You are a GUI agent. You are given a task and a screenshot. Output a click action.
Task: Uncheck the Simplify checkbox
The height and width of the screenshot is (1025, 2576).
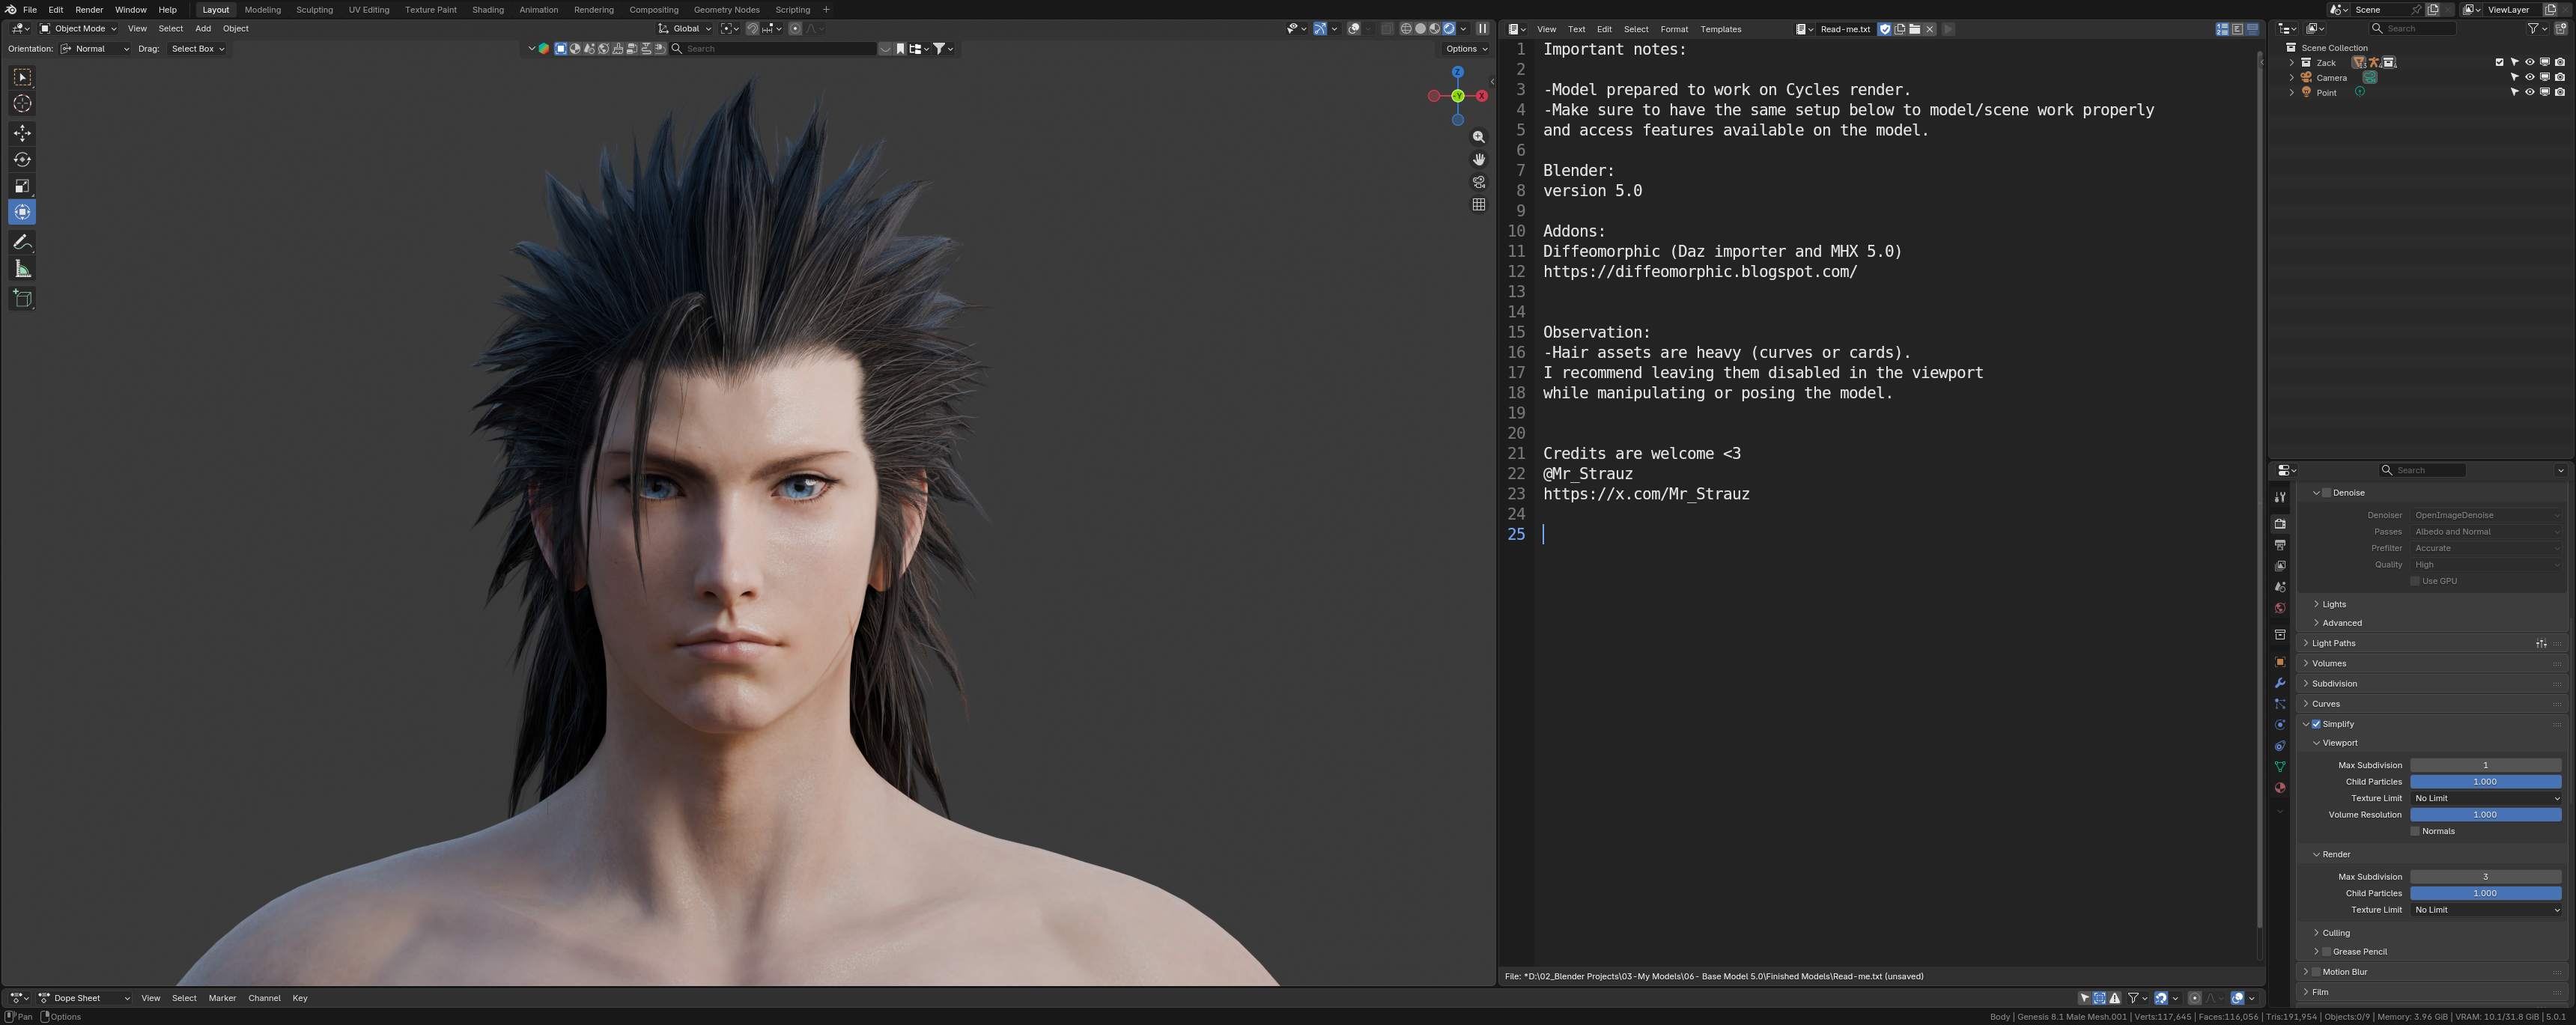(x=2316, y=724)
